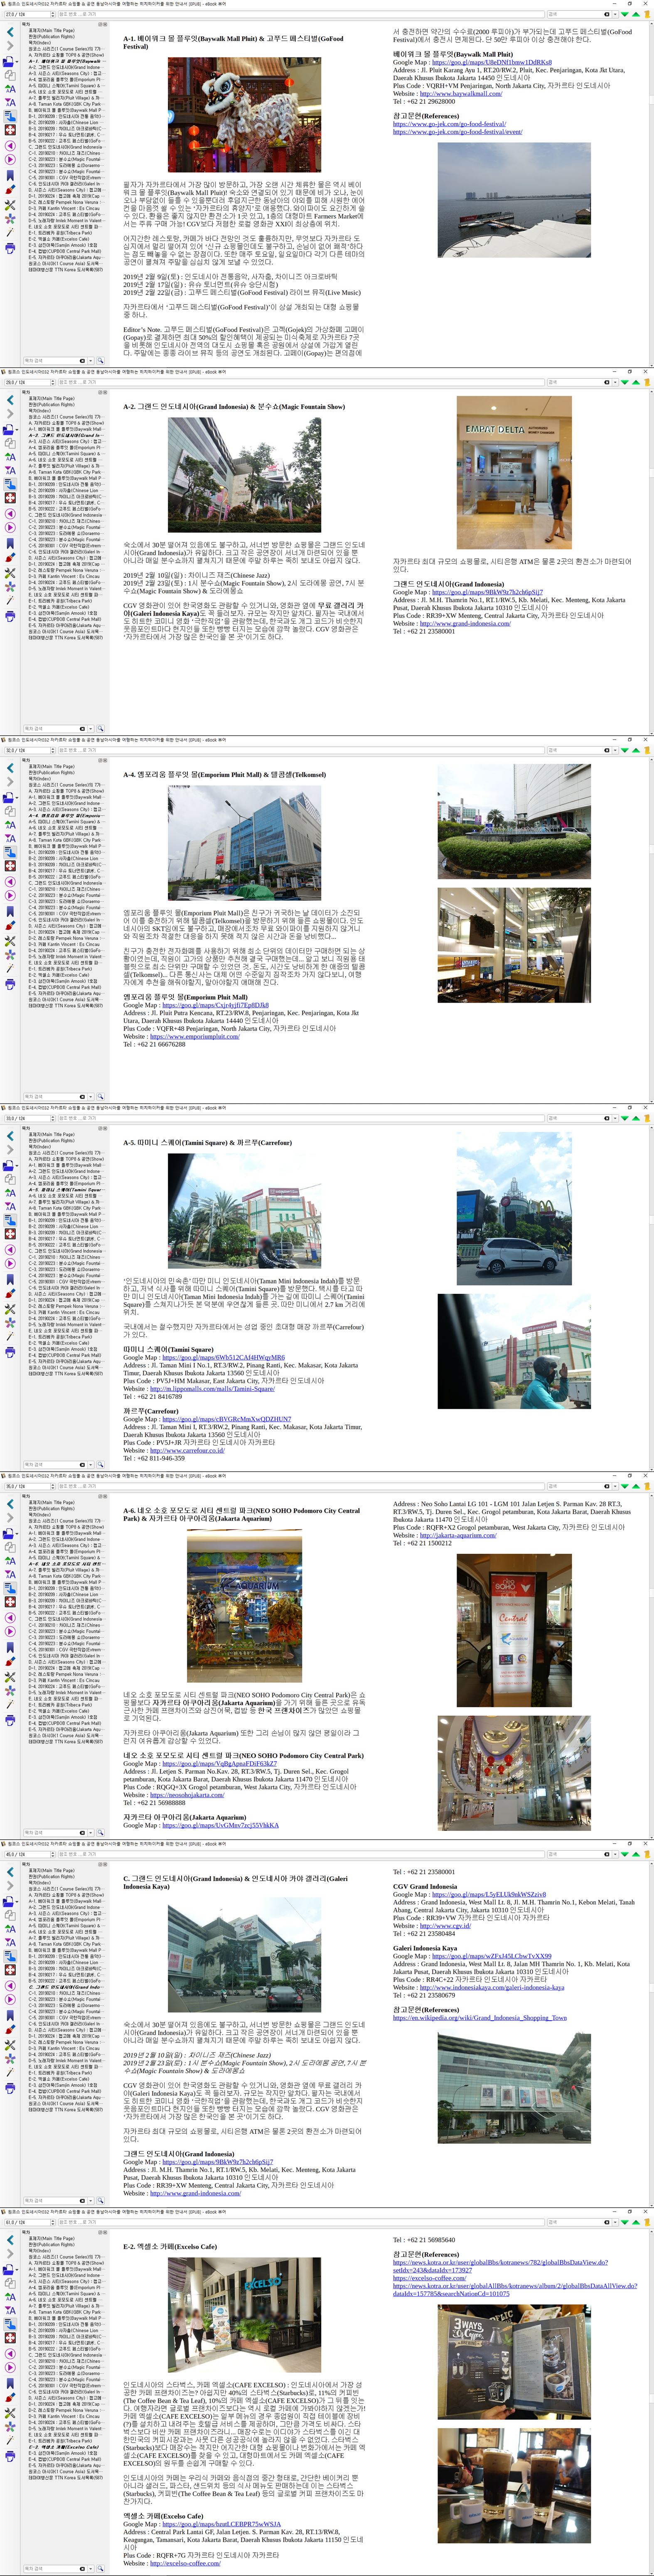Decrease font size in E-2 Excelso Cafe window
Image resolution: width=654 pixels, height=2576 pixels.
pos(10,2310)
